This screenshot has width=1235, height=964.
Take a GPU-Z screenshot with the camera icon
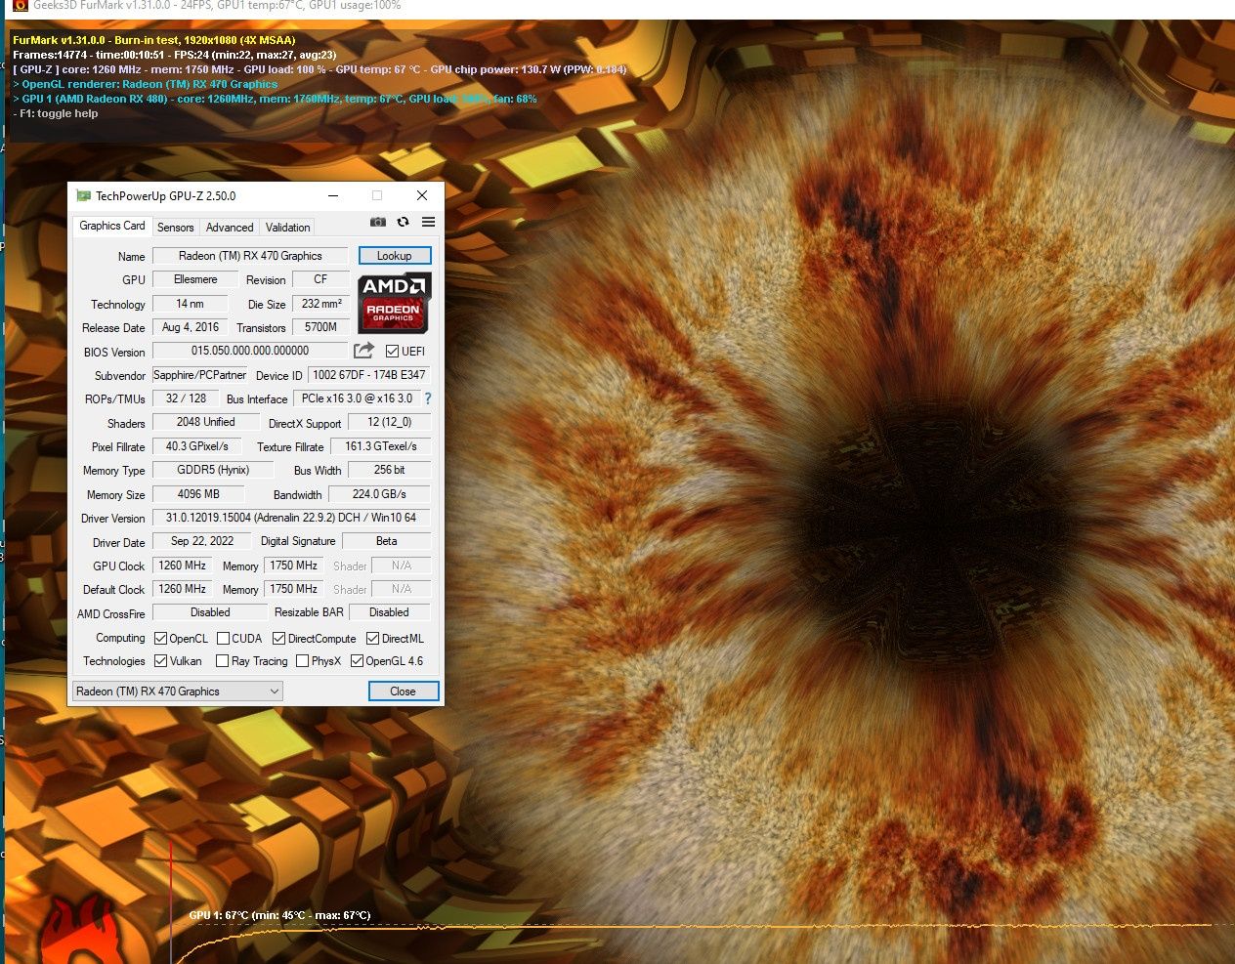[x=378, y=222]
